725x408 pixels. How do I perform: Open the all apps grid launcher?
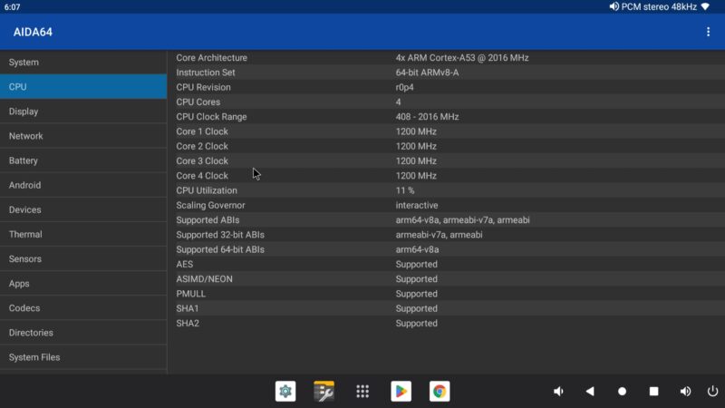[x=362, y=392]
